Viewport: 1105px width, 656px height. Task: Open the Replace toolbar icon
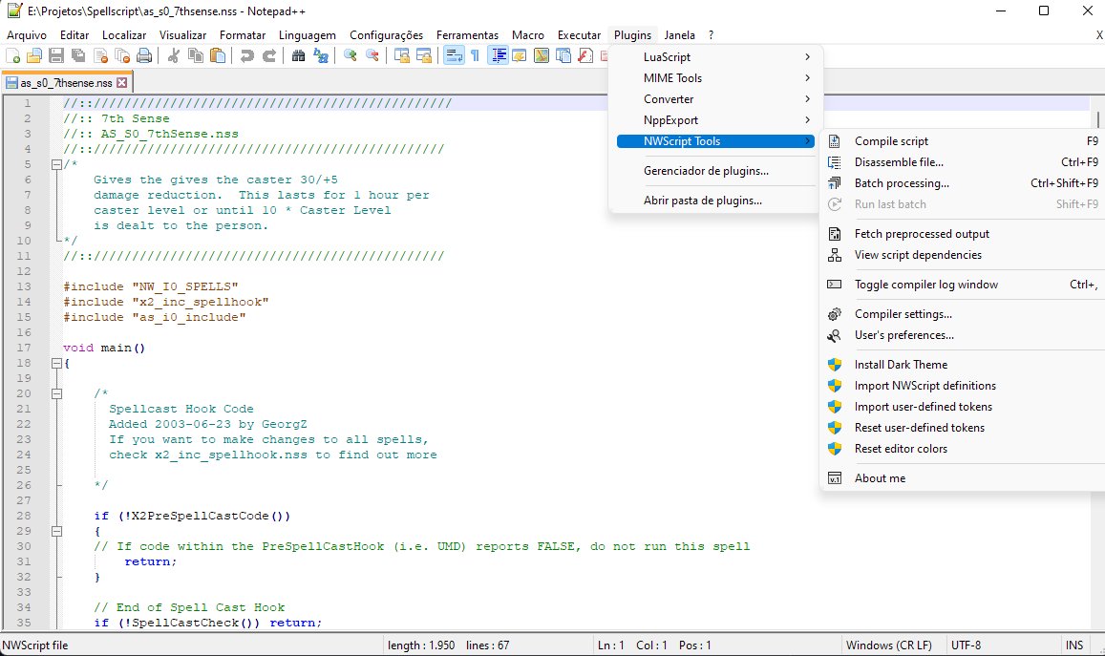click(x=321, y=55)
